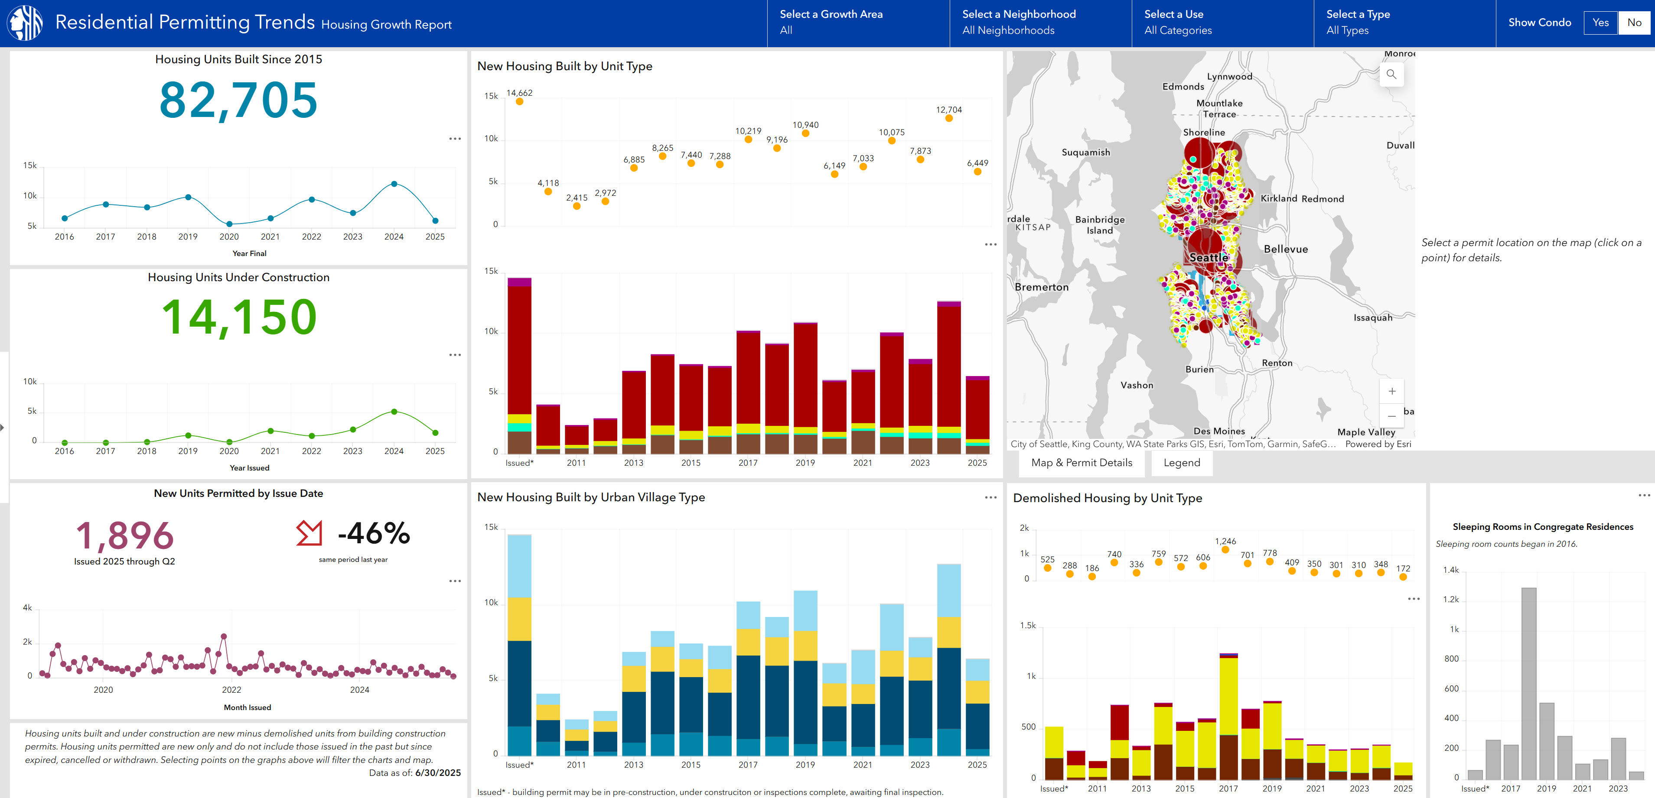Zoom out on the map
The image size is (1655, 798).
pos(1391,416)
